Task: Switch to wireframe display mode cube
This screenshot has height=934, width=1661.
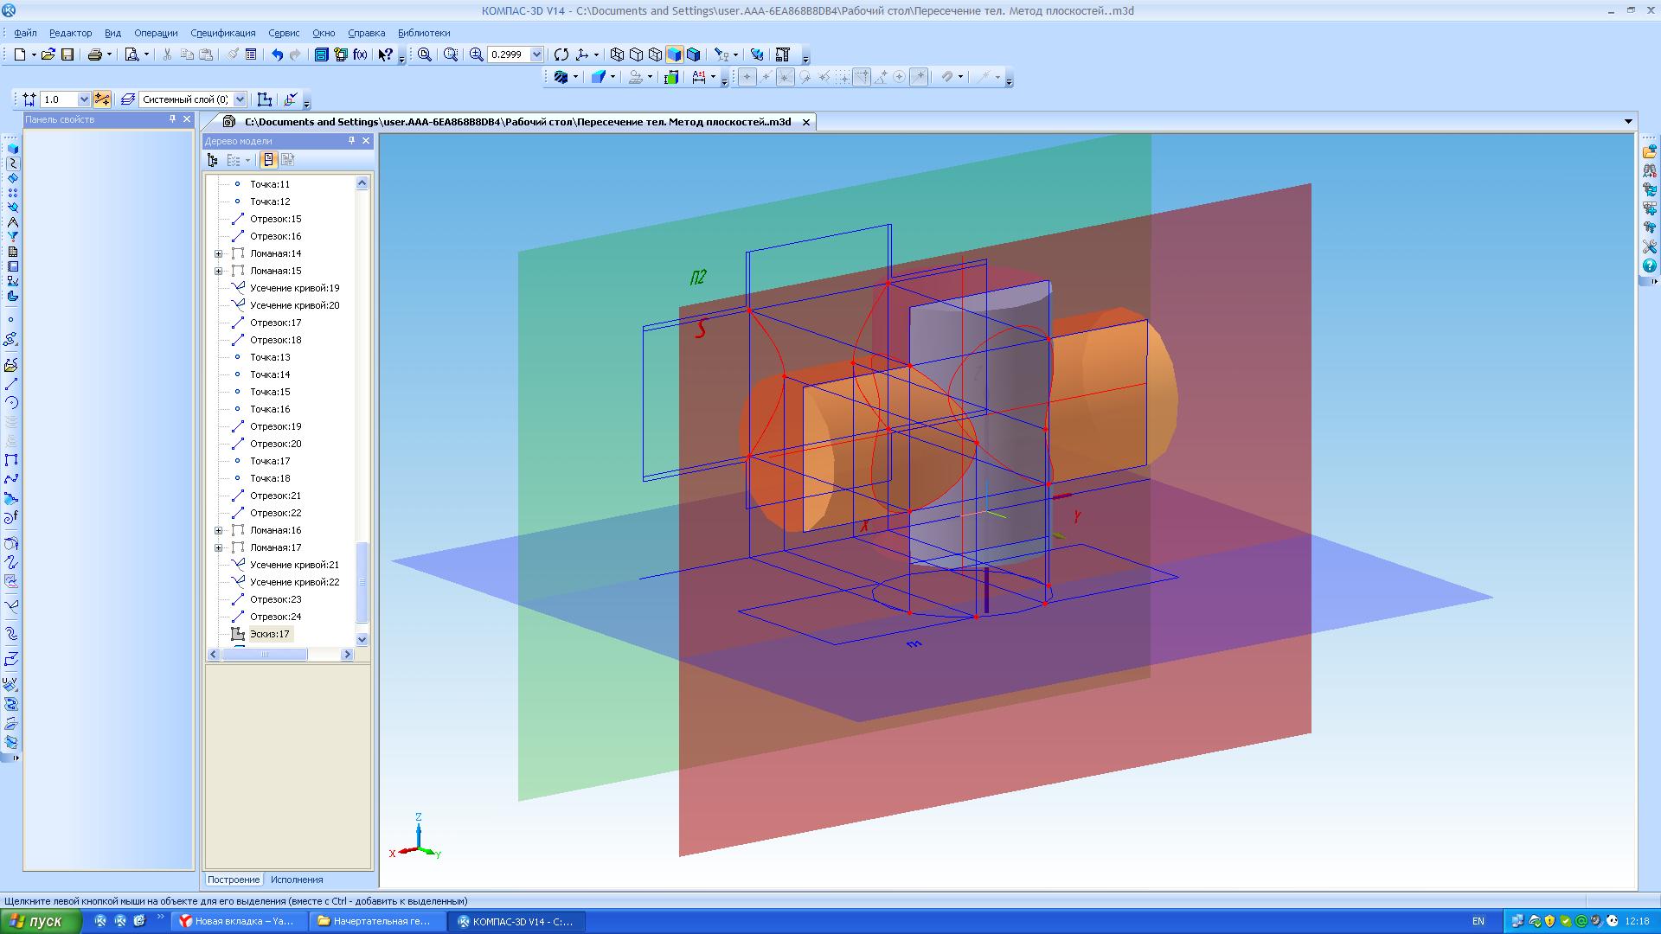Action: pyautogui.click(x=617, y=54)
